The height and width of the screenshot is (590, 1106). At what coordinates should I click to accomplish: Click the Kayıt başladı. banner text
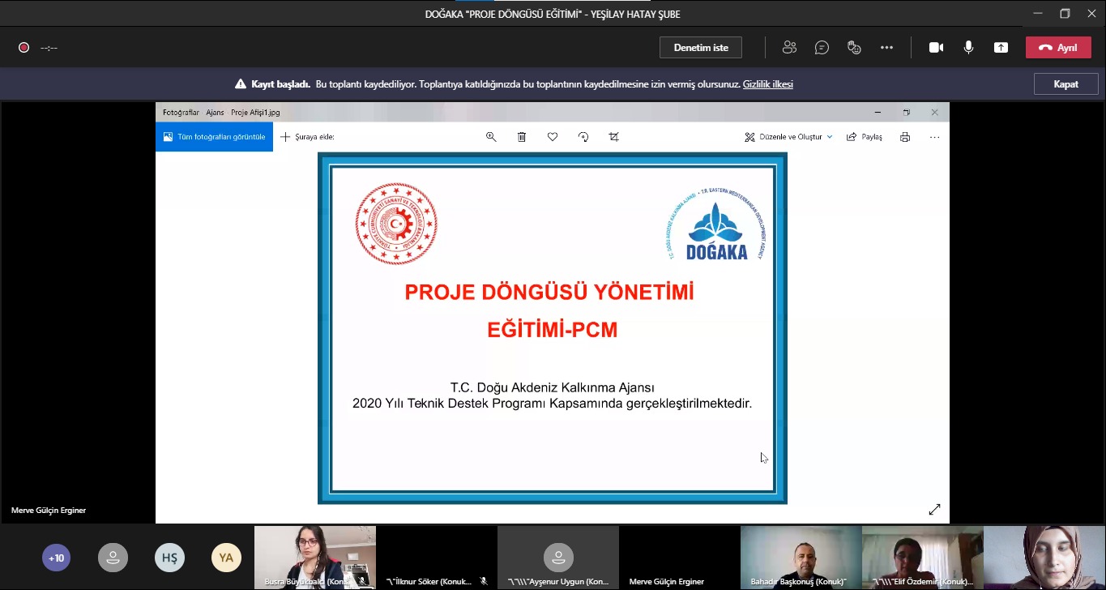pos(280,84)
